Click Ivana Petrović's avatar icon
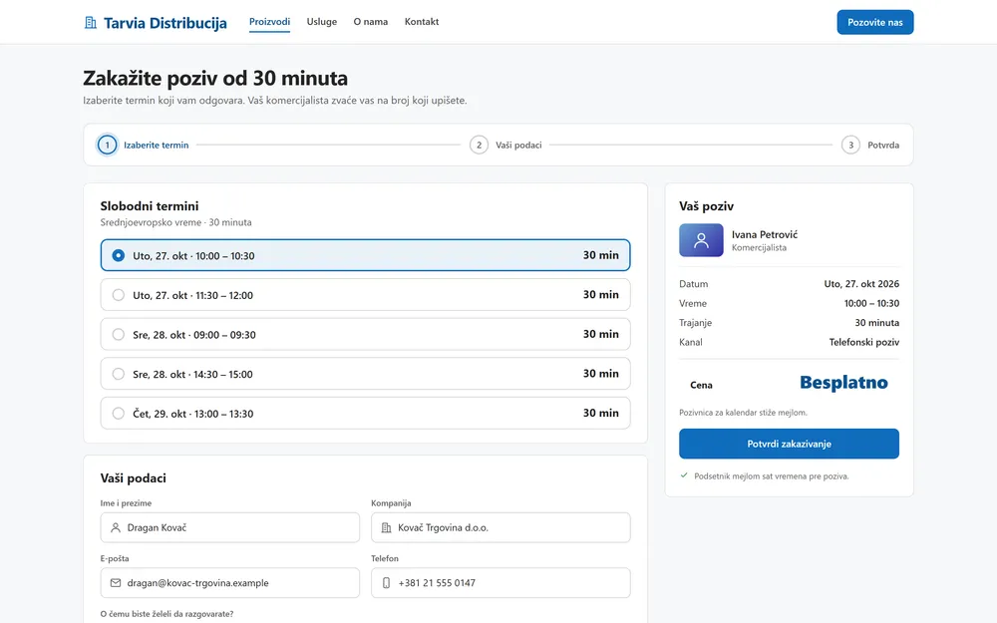Image resolution: width=997 pixels, height=623 pixels. click(701, 240)
